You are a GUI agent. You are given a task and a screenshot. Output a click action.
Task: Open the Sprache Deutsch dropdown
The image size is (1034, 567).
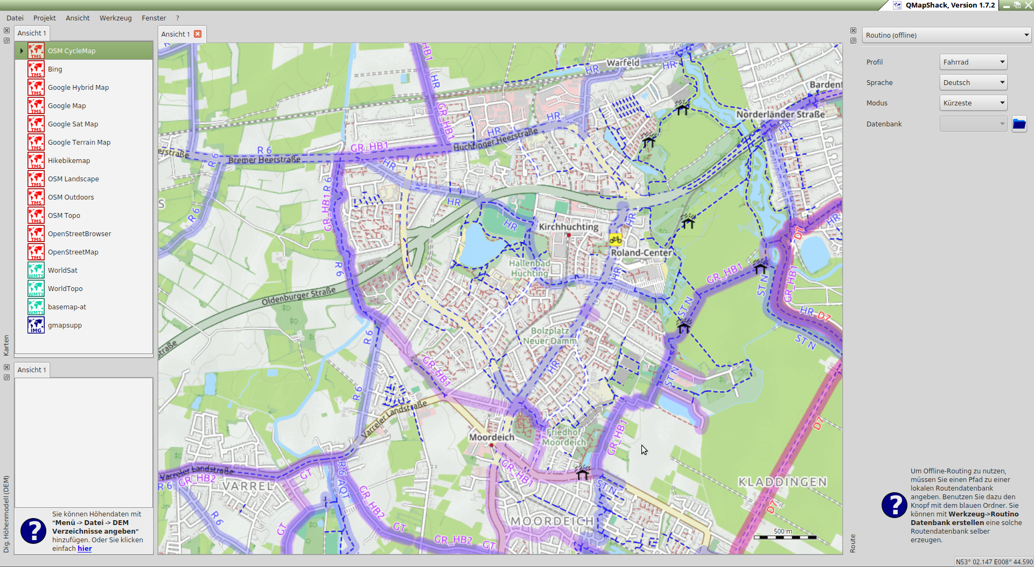[973, 82]
